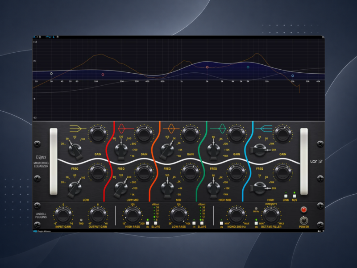357x268 pixels.
Task: Click the LOW PASS SLOPE button
Action: coord(202,223)
